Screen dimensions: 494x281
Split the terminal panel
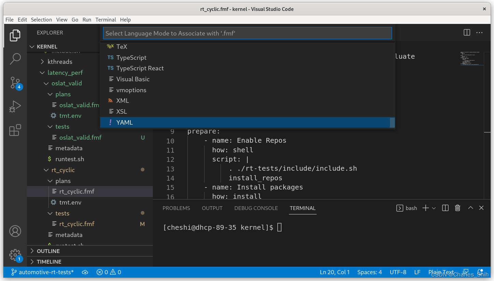coord(445,208)
